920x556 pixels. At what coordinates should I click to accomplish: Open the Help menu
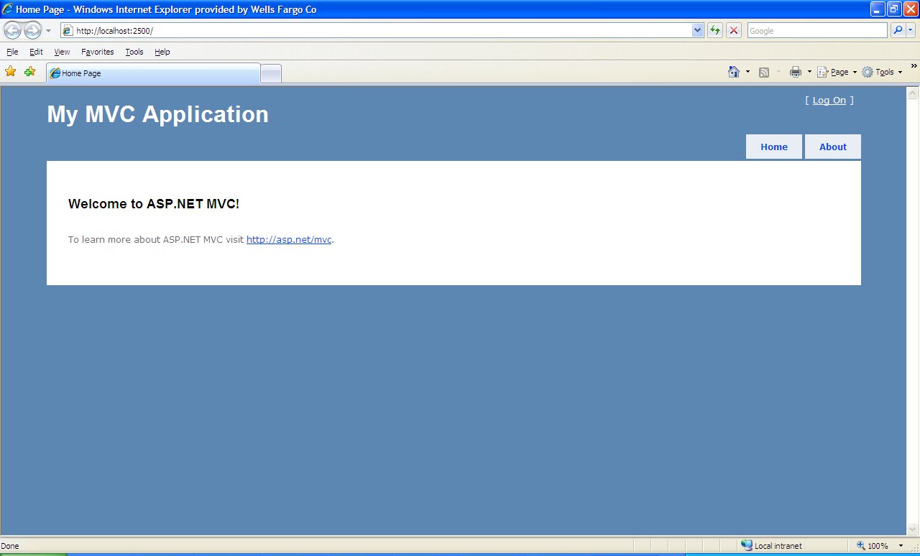(162, 52)
